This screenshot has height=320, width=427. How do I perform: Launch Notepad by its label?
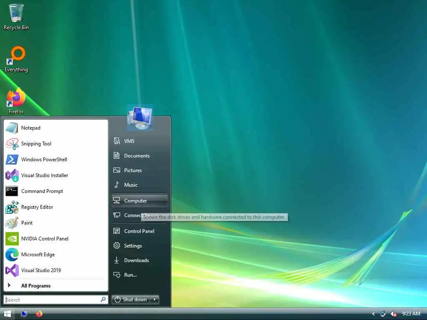31,127
